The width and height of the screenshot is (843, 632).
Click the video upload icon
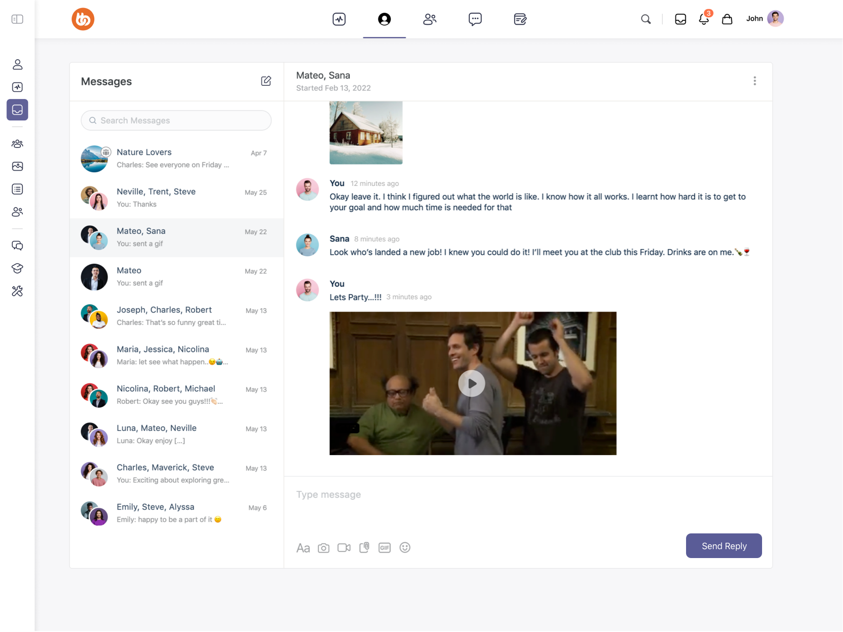tap(344, 548)
